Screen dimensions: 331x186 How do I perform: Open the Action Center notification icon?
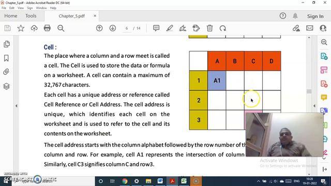click(x=323, y=181)
